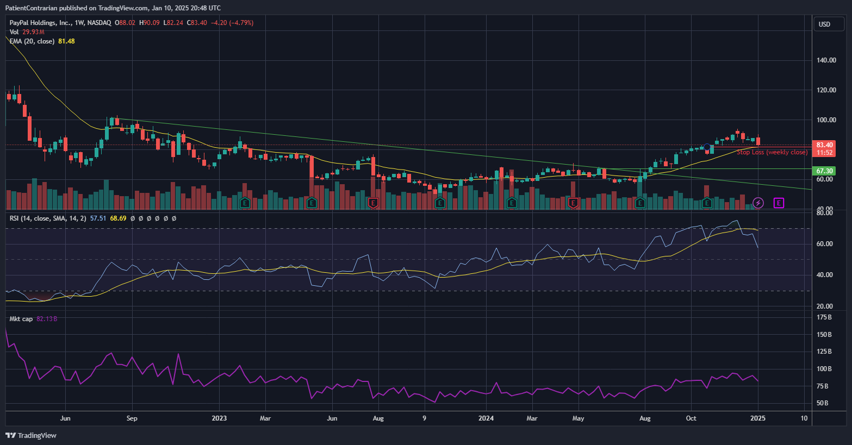852x445 pixels.
Task: Click the 'EMA (20, close)' indicator legend
Action: click(x=32, y=41)
